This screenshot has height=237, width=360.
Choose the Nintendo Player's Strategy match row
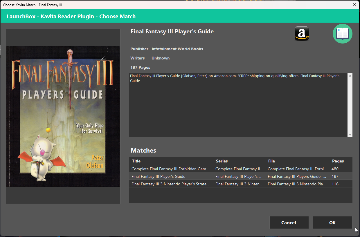tap(170, 184)
